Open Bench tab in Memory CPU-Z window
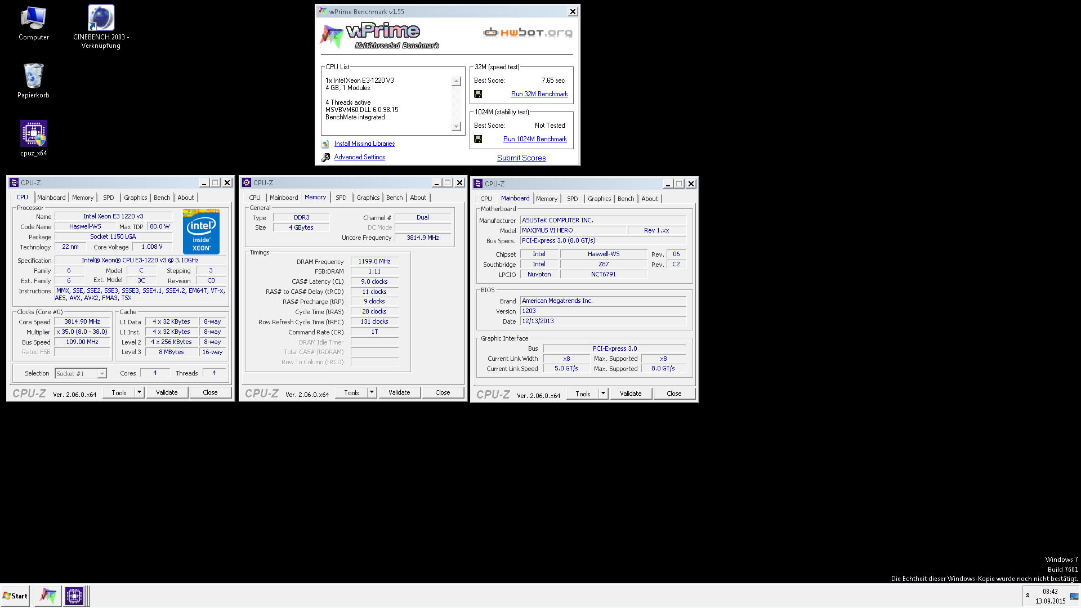 tap(395, 198)
